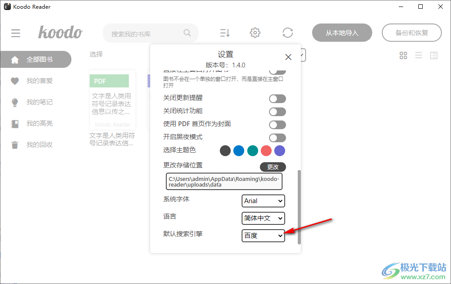The height and width of the screenshot is (284, 451).
Task: Close the settings dialog
Action: 288,57
